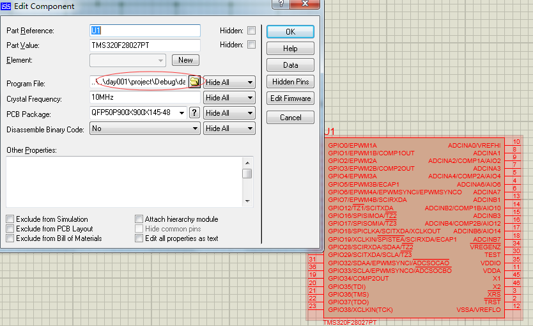The height and width of the screenshot is (326, 533).
Task: Click GPIO0/EPWM1A pin label on chip
Action: click(352, 146)
